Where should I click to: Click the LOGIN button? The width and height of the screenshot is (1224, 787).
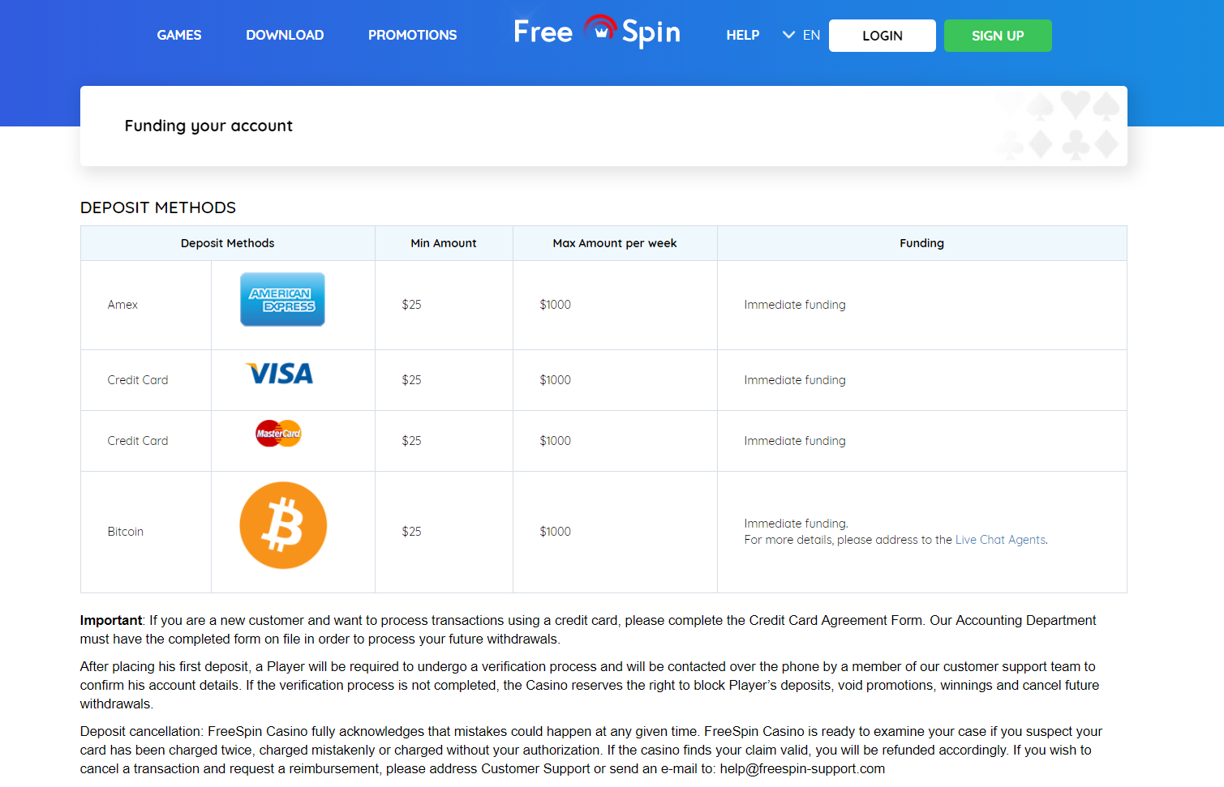[x=883, y=36]
